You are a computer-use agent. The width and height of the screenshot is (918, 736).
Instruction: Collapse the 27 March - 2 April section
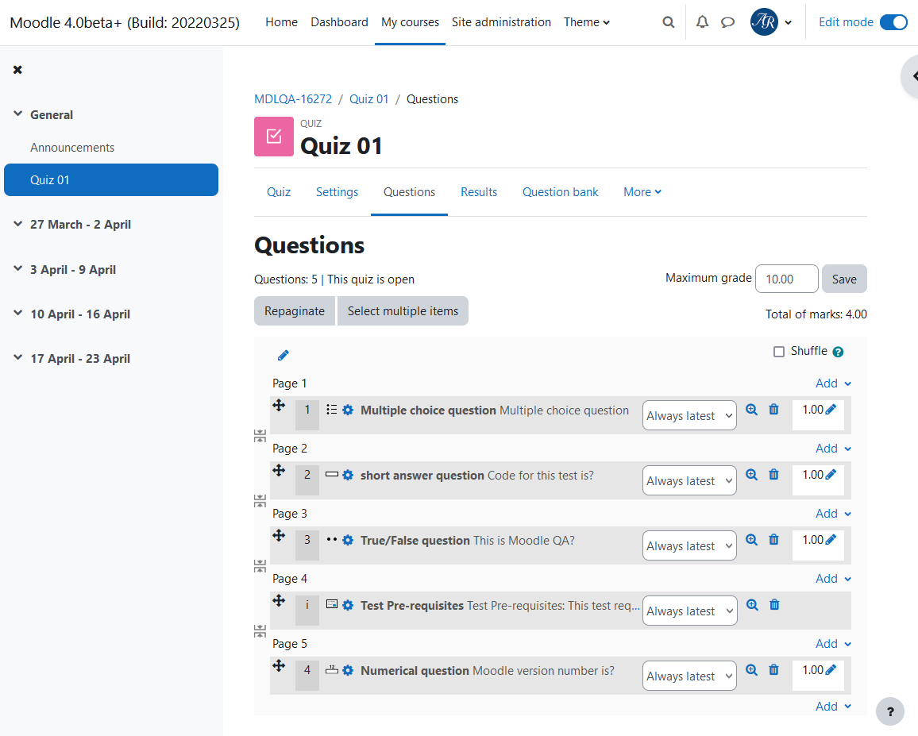(x=18, y=224)
